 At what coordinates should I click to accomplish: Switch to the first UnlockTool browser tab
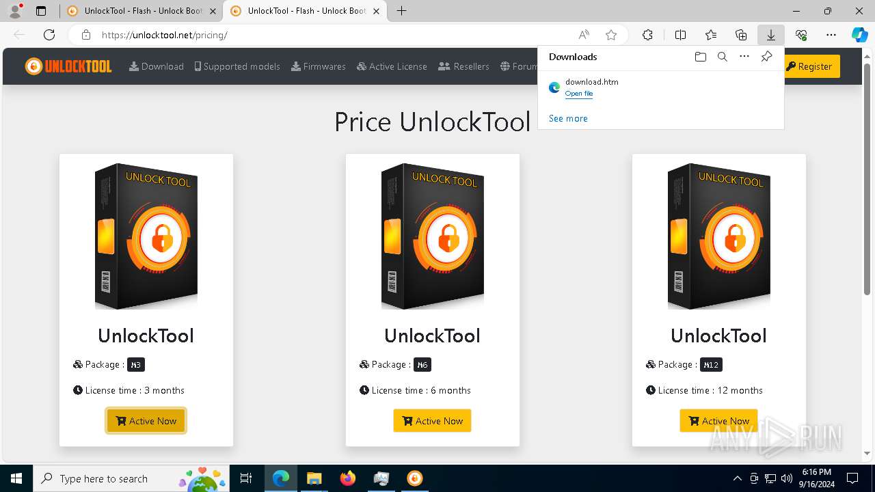(135, 11)
